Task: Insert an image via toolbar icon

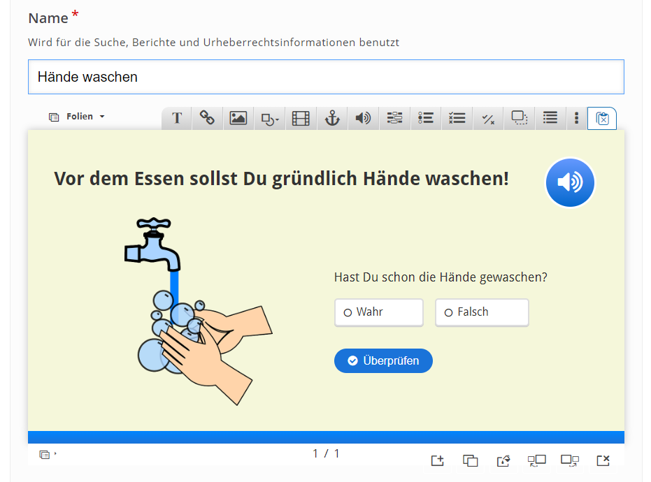Action: pyautogui.click(x=238, y=118)
